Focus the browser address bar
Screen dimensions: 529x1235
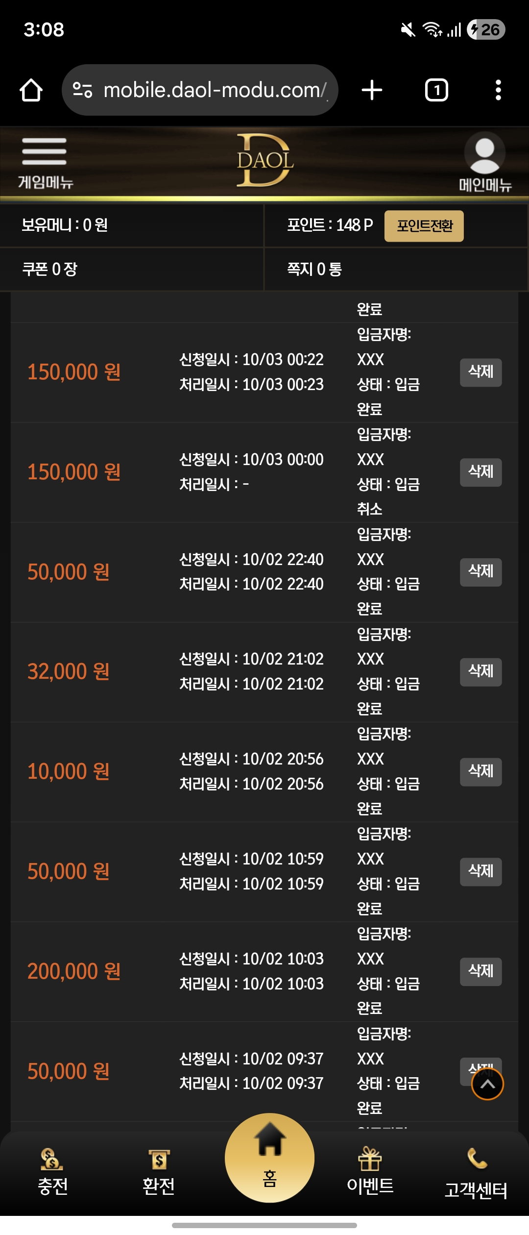(214, 90)
